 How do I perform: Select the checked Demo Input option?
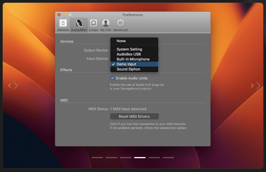pyautogui.click(x=134, y=64)
